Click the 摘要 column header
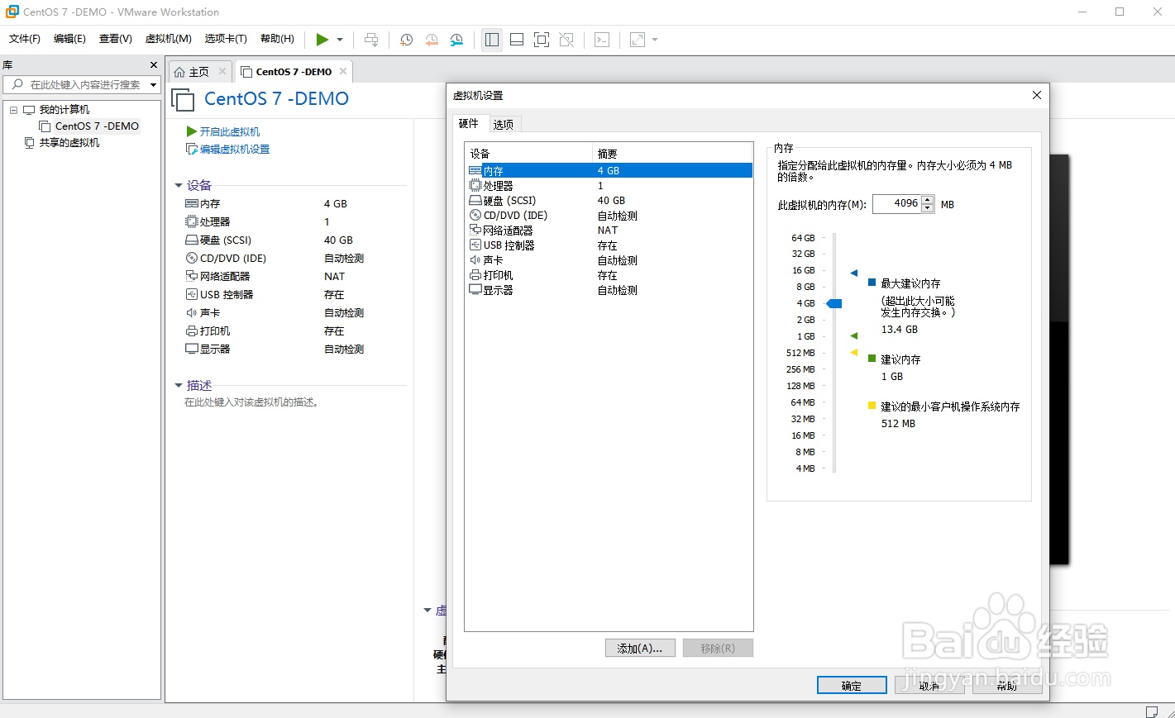This screenshot has height=718, width=1175. pos(672,154)
